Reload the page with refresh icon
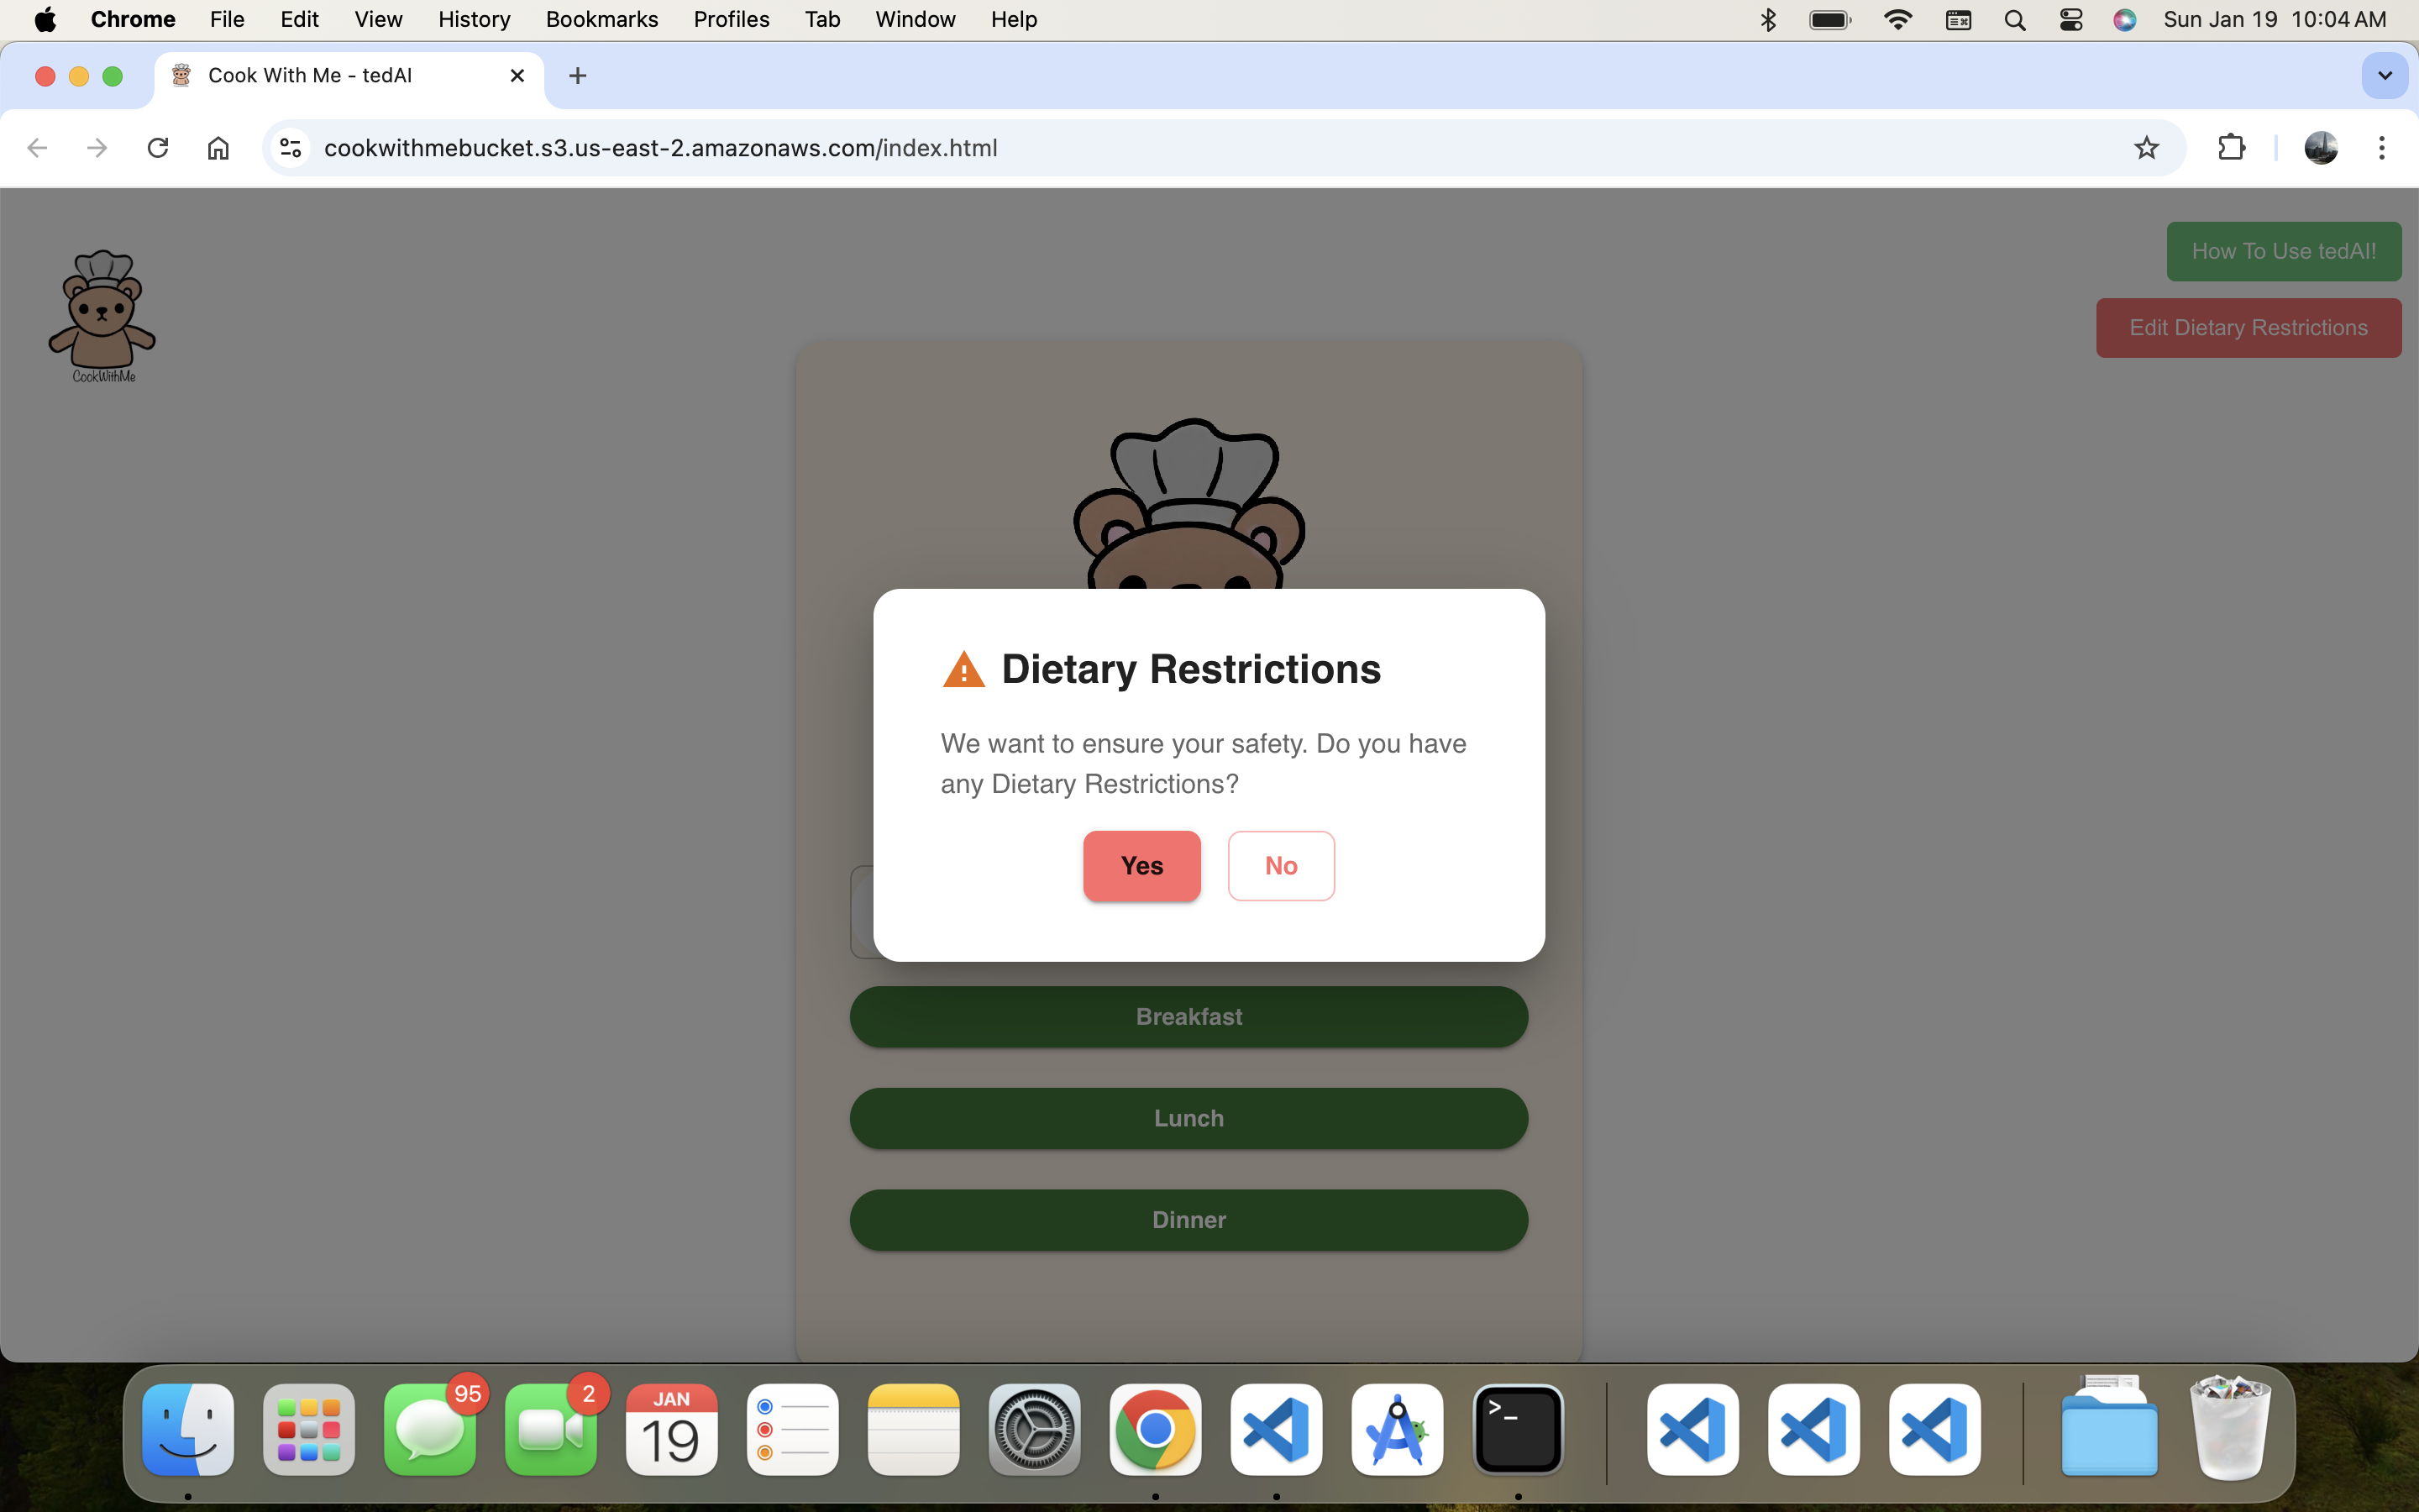Screen dimensions: 2419x1512 coord(157,148)
